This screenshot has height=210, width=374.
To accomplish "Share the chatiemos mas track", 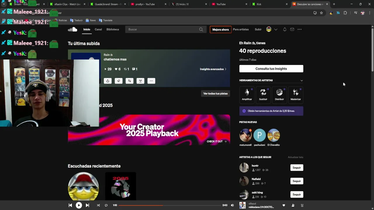I will pyautogui.click(x=108, y=81).
